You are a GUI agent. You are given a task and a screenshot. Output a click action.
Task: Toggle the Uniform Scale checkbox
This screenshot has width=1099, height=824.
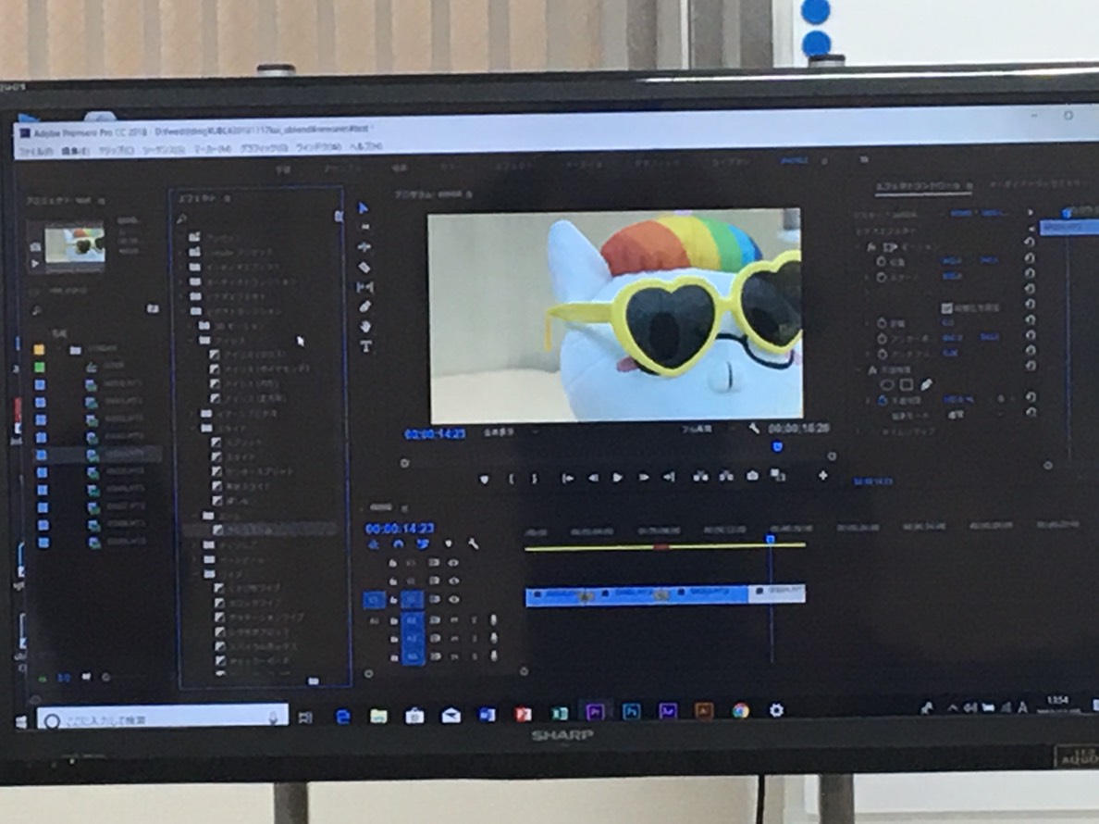[x=947, y=308]
